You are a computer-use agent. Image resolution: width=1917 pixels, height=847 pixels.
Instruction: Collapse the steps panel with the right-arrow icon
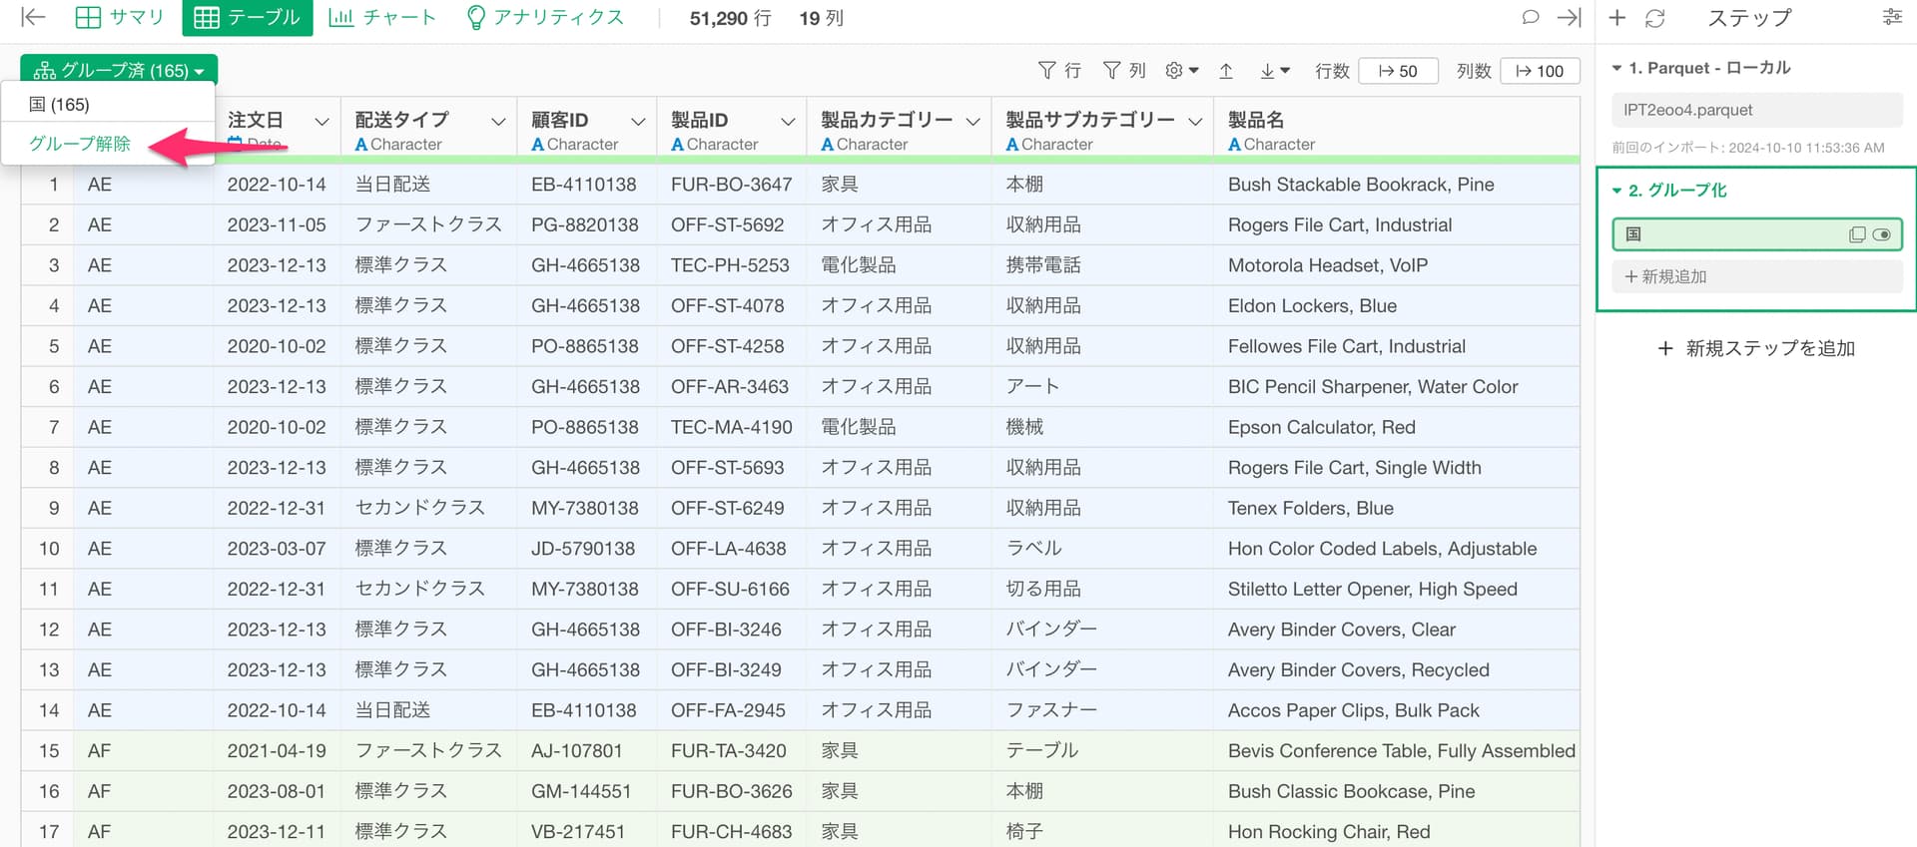coord(1569,17)
